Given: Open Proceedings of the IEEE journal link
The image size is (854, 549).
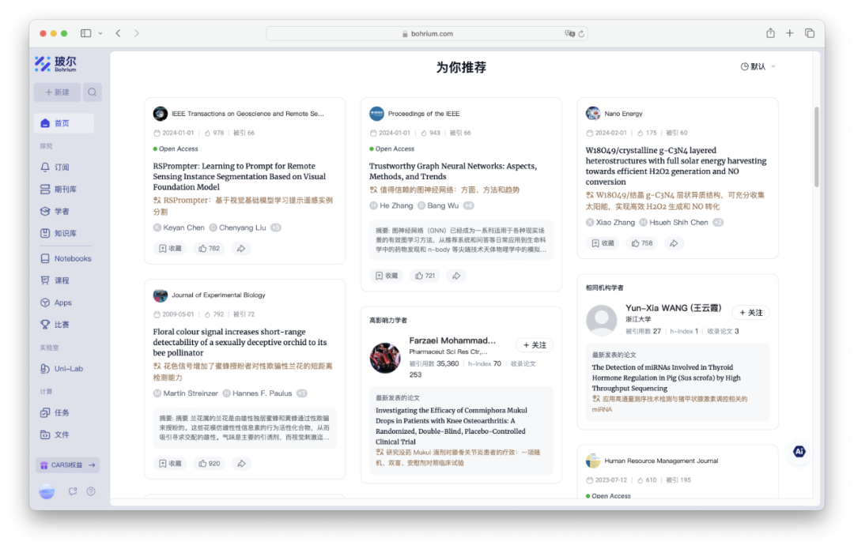Looking at the screenshot, I should point(424,114).
